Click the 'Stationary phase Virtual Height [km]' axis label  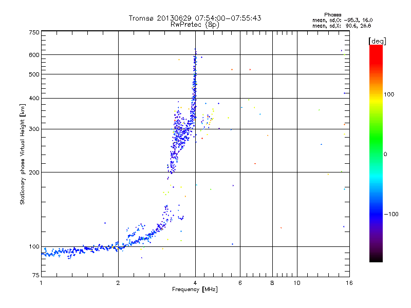click(23, 154)
